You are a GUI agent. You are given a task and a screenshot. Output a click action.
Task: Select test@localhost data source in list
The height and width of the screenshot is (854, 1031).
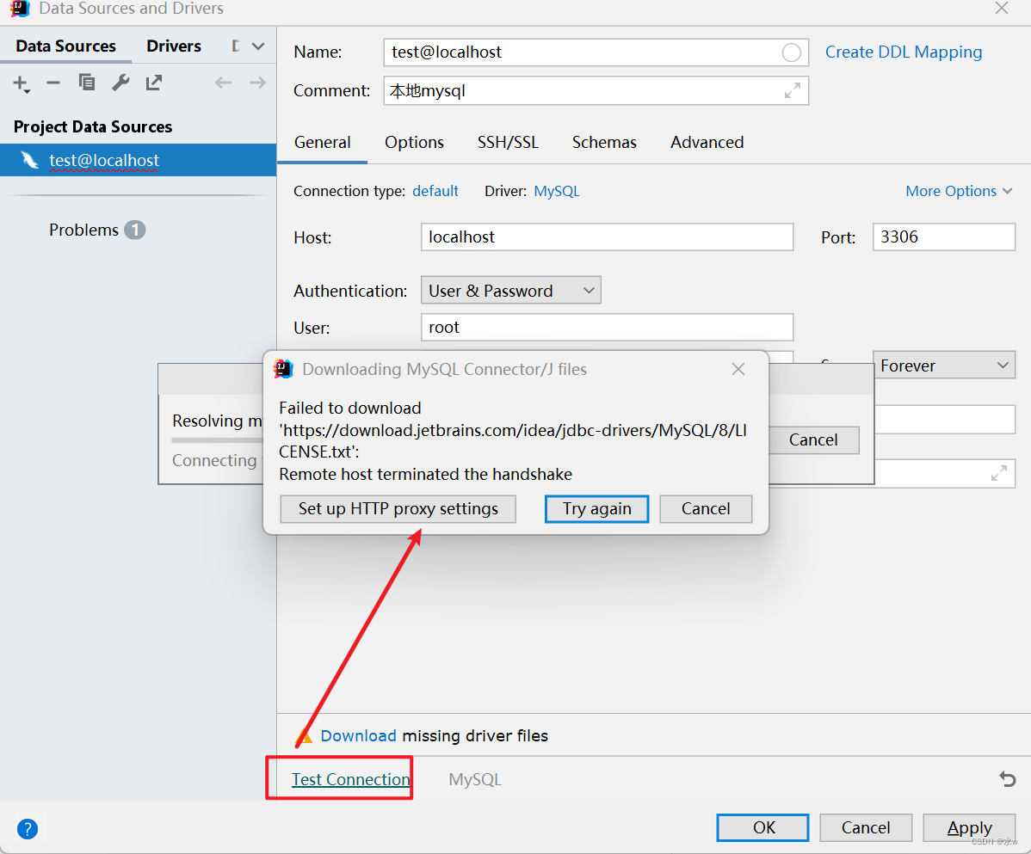pyautogui.click(x=138, y=160)
